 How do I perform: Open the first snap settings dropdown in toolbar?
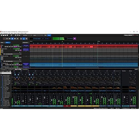pos(27,35)
